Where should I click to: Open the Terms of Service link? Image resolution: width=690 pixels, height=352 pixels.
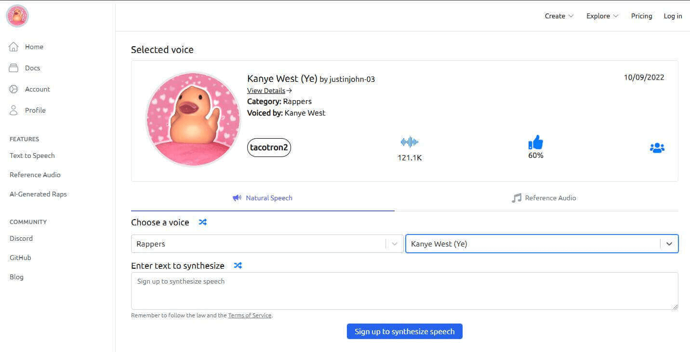[250, 315]
